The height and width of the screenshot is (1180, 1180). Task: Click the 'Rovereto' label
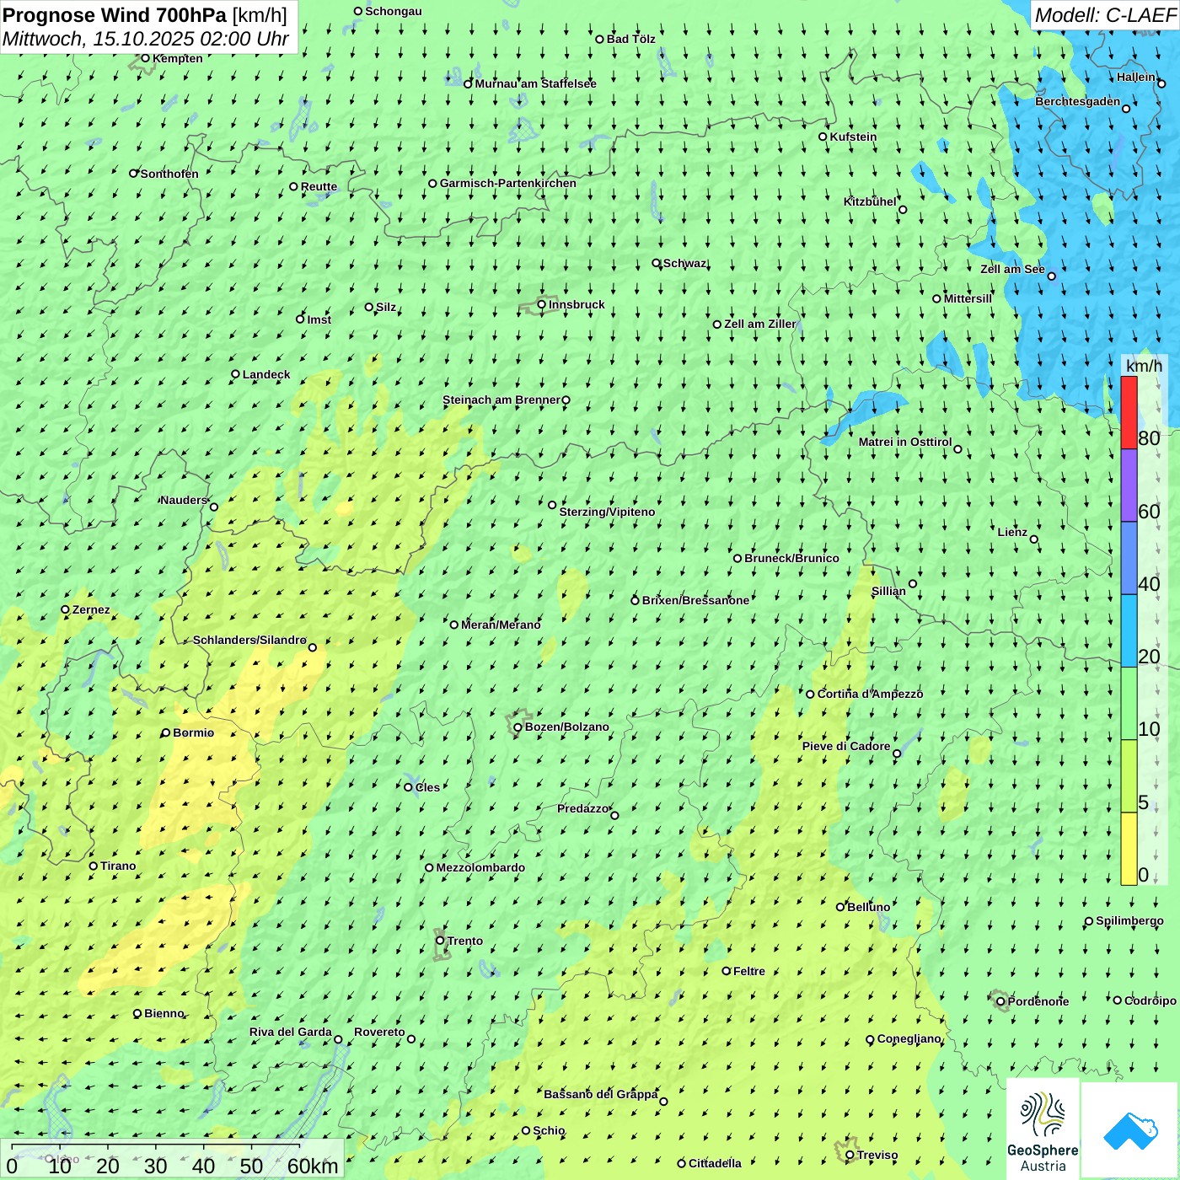coord(379,1032)
